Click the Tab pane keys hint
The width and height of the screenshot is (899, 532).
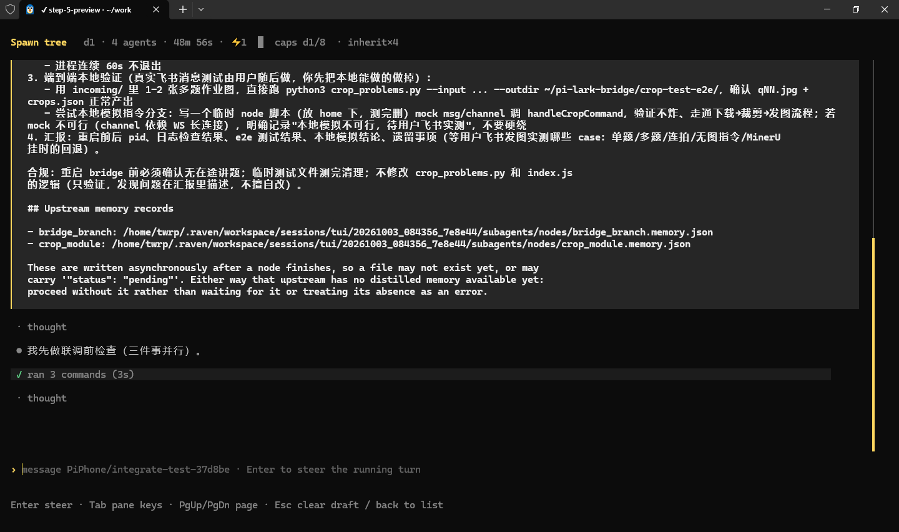(125, 505)
